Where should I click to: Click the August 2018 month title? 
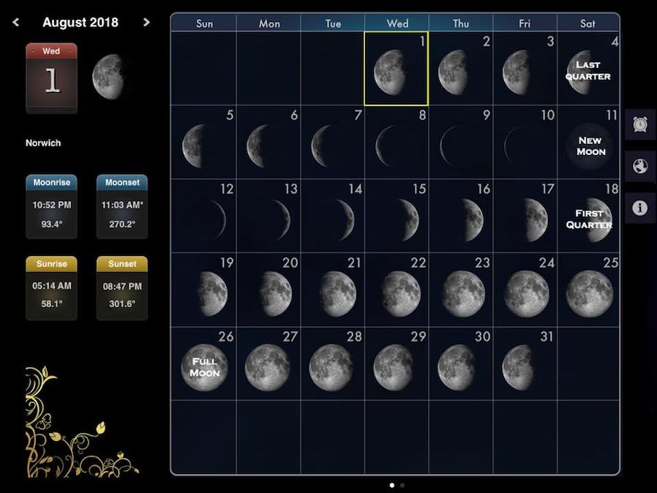click(x=80, y=22)
